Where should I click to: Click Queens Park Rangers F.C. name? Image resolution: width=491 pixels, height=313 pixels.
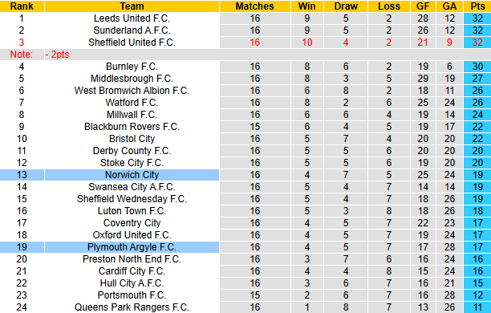(132, 307)
